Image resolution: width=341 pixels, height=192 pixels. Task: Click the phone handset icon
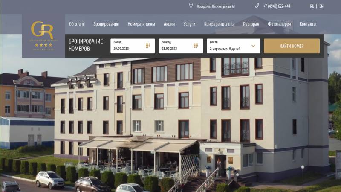[257, 6]
